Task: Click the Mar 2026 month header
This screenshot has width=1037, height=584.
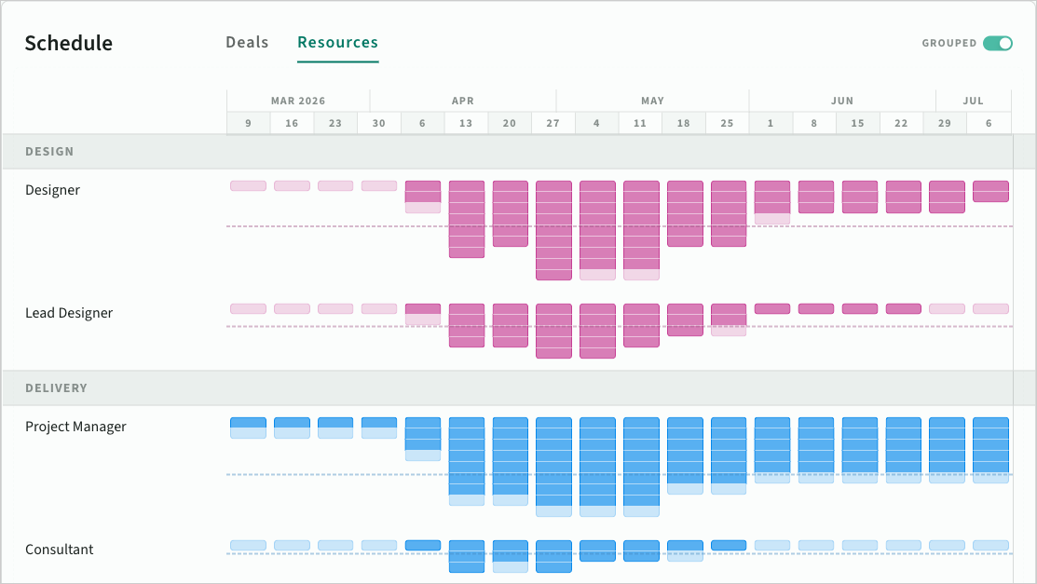Action: [x=298, y=101]
